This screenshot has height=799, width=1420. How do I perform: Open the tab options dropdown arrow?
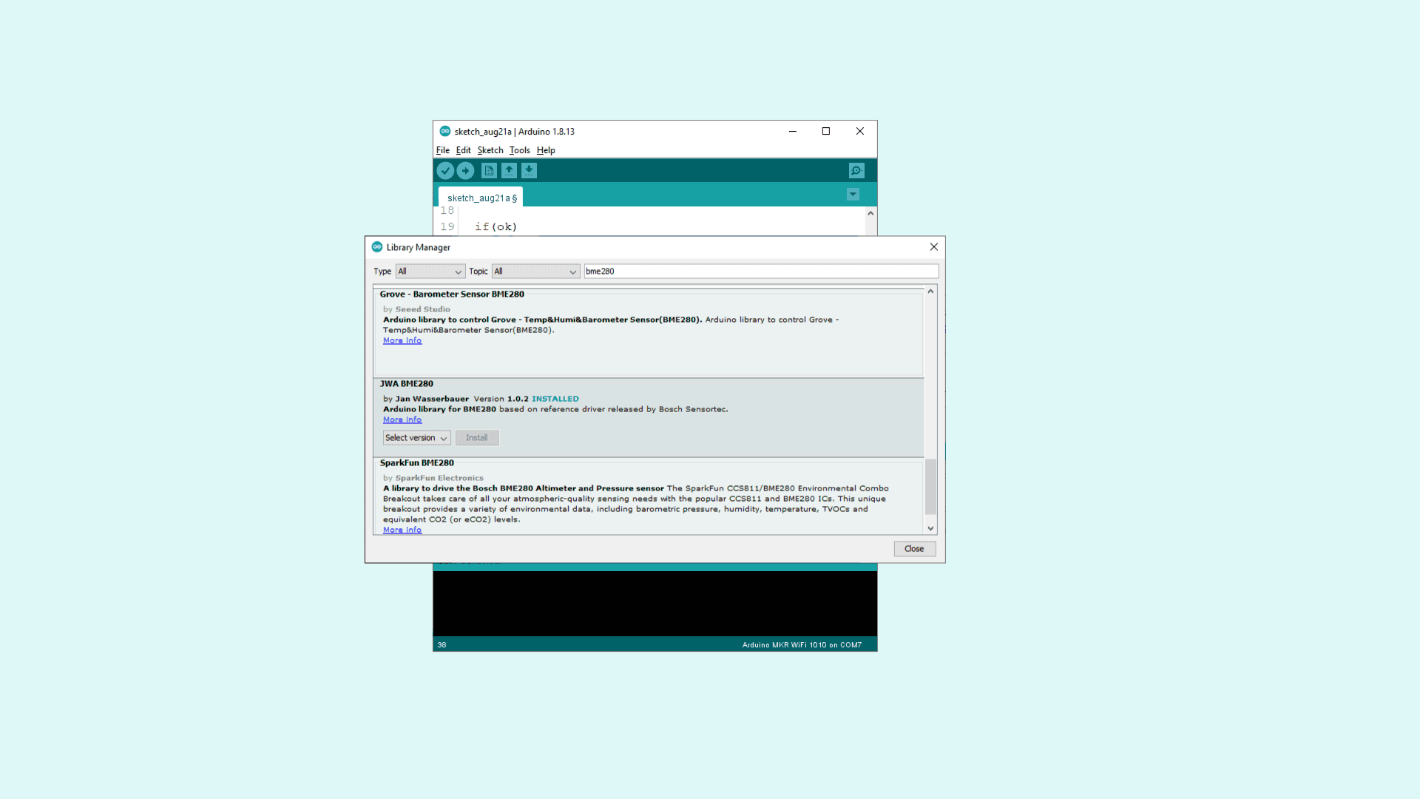click(x=853, y=195)
